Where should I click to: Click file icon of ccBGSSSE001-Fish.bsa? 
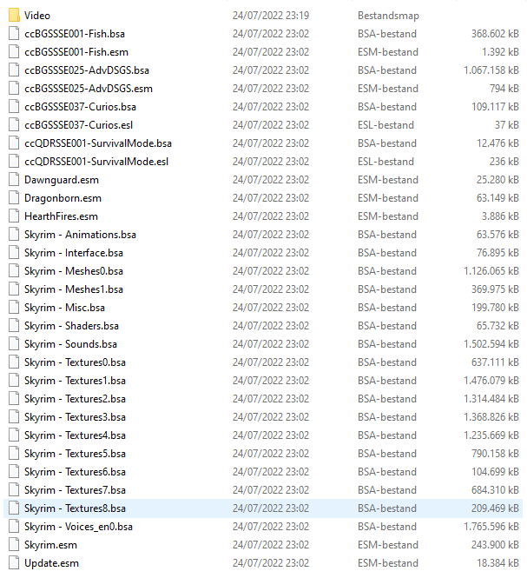tap(14, 34)
